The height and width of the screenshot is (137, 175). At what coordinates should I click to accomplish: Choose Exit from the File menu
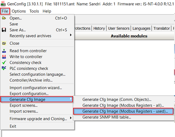click(x=13, y=126)
